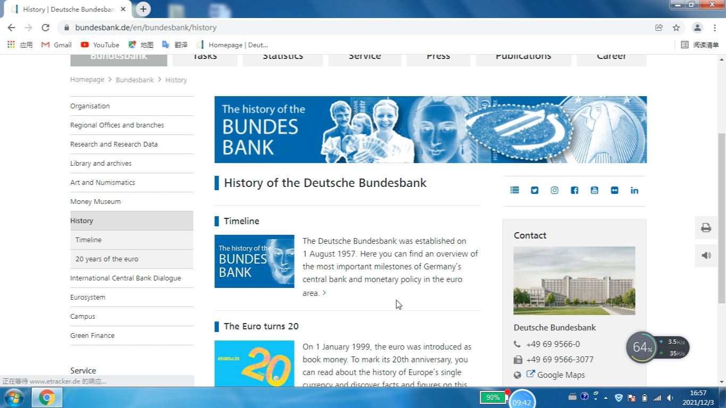This screenshot has width=726, height=408.
Task: Open Regional Offices and branches sidebar item
Action: (x=131, y=125)
